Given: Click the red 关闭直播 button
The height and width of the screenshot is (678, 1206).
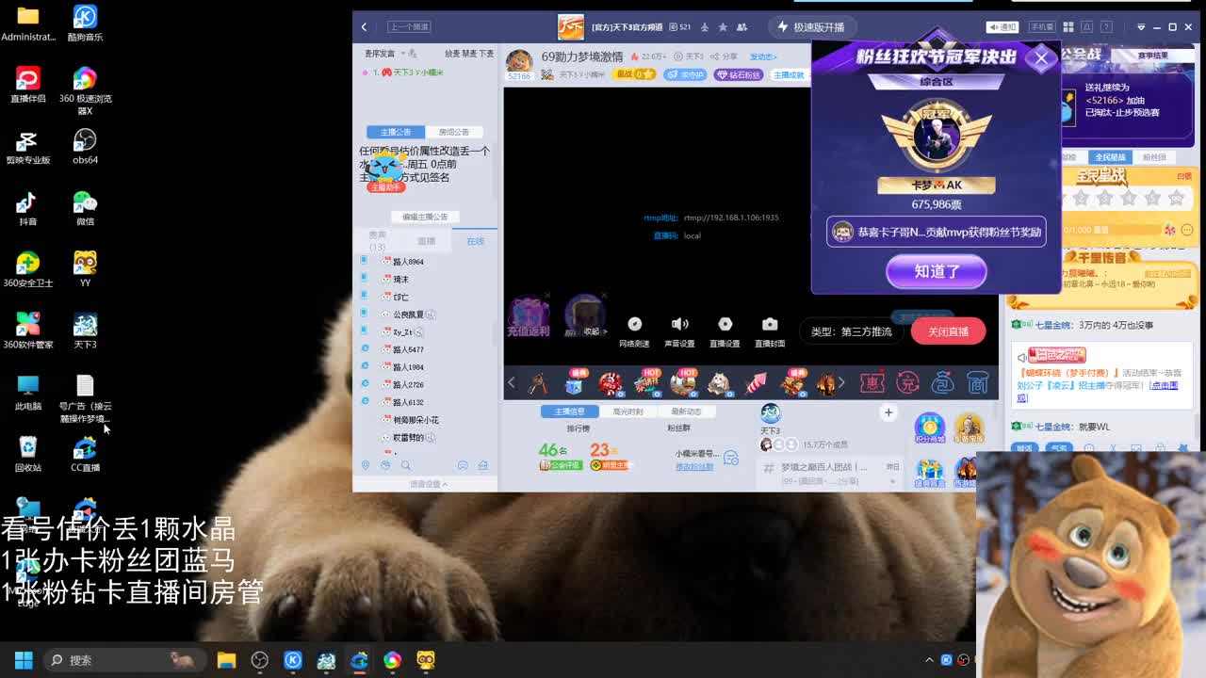Looking at the screenshot, I should 948,331.
